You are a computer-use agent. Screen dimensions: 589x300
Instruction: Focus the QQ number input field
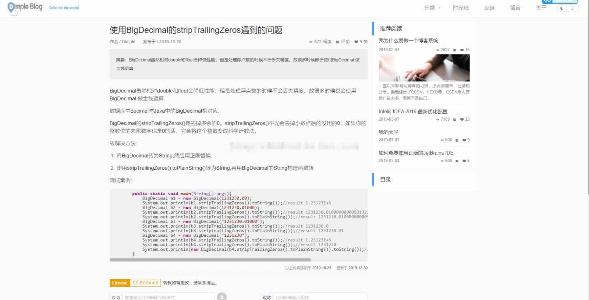tap(168, 297)
